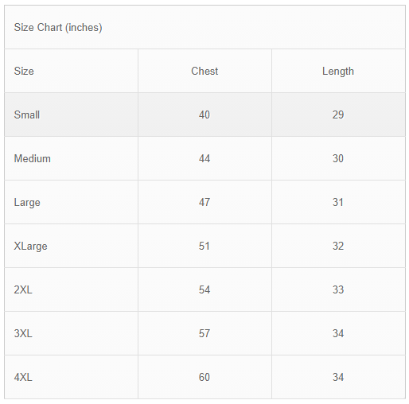Select chest value 40 for Small
409x404 pixels.
pyautogui.click(x=204, y=115)
